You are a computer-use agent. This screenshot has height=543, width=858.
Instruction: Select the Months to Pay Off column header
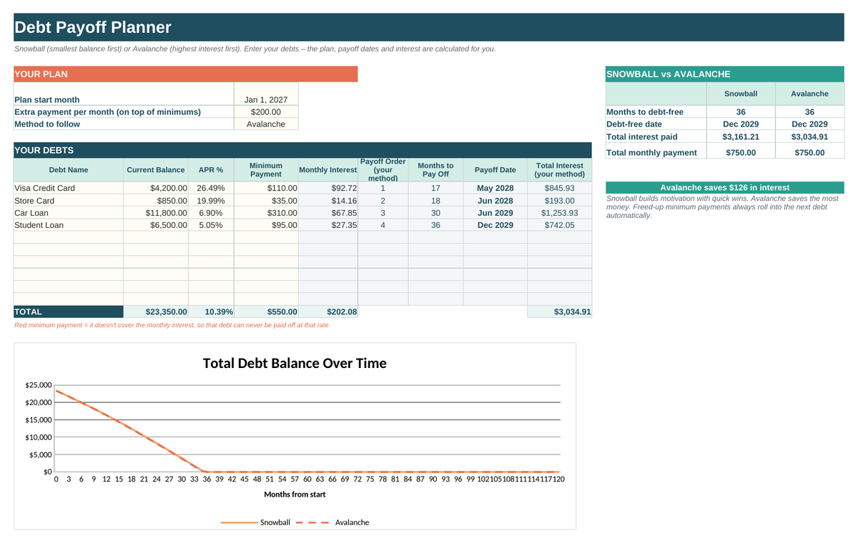coord(435,170)
